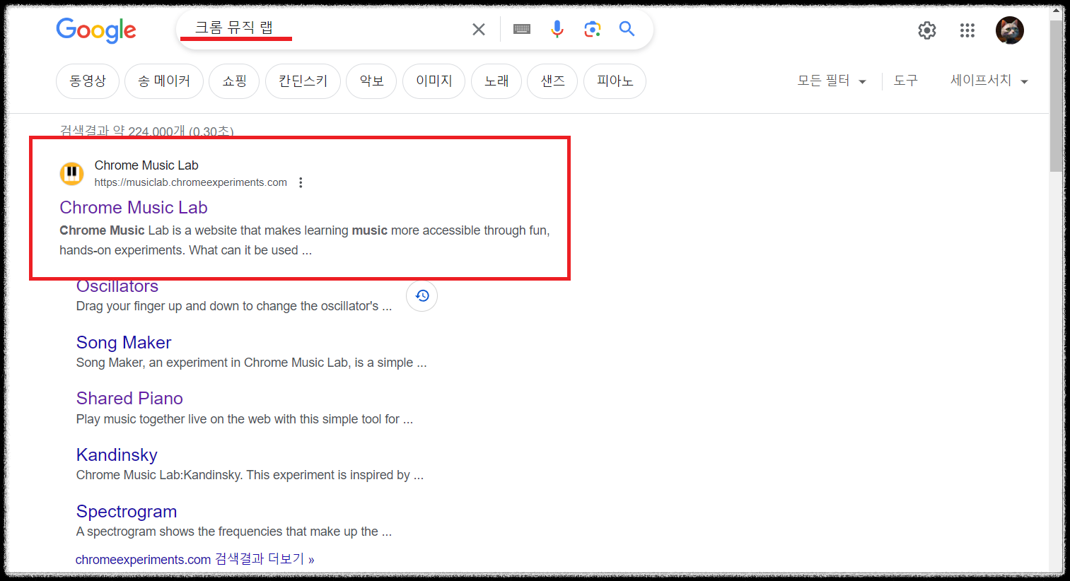Open the Google account profile avatar
Screen dimensions: 1070x581
[1010, 30]
